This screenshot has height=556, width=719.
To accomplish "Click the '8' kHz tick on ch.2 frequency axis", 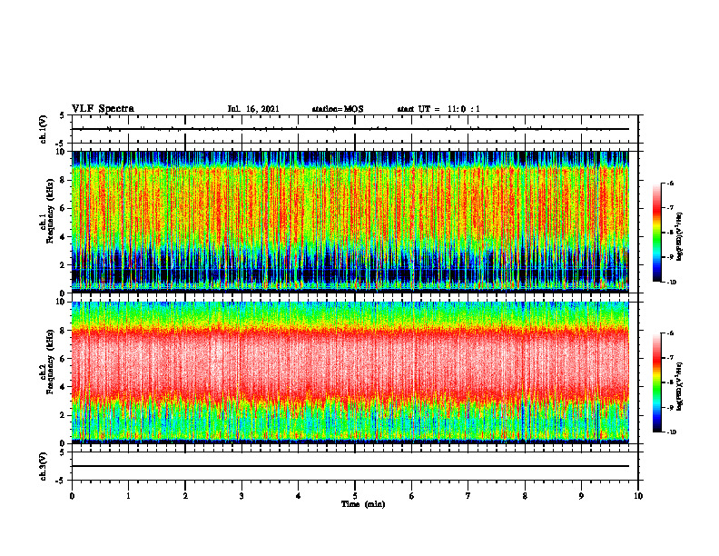I will (63, 331).
